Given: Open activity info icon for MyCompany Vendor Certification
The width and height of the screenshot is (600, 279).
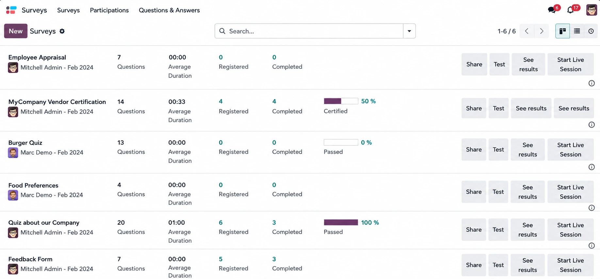Looking at the screenshot, I should [592, 125].
